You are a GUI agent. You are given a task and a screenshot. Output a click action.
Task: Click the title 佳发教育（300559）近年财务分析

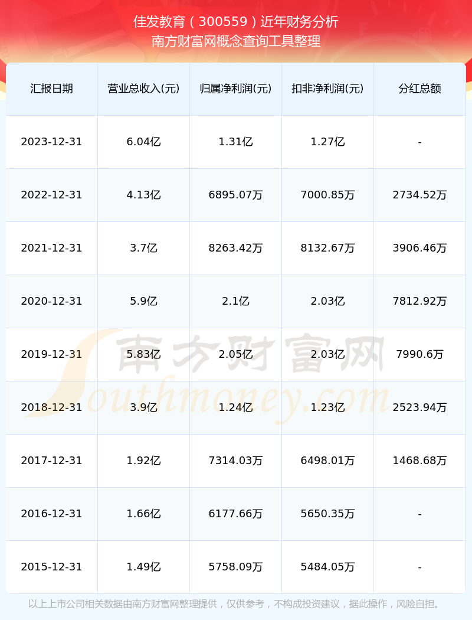point(236,22)
